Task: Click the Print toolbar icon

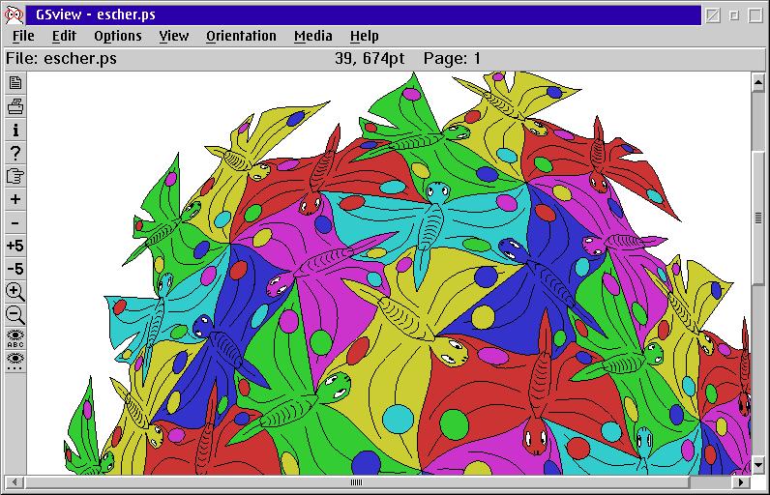Action: click(15, 106)
